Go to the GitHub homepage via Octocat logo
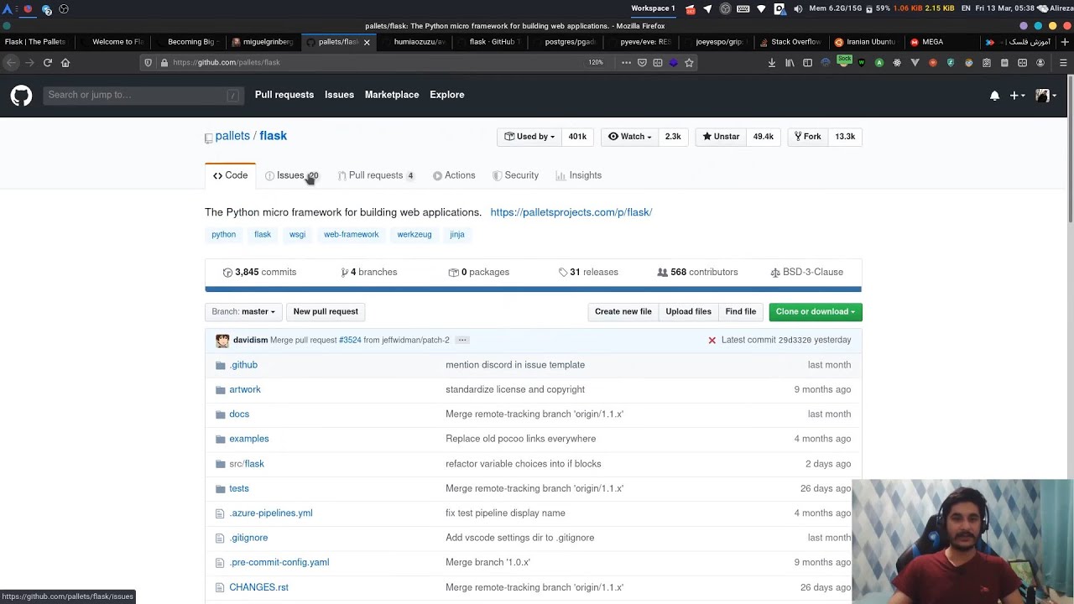The width and height of the screenshot is (1074, 604). click(21, 96)
